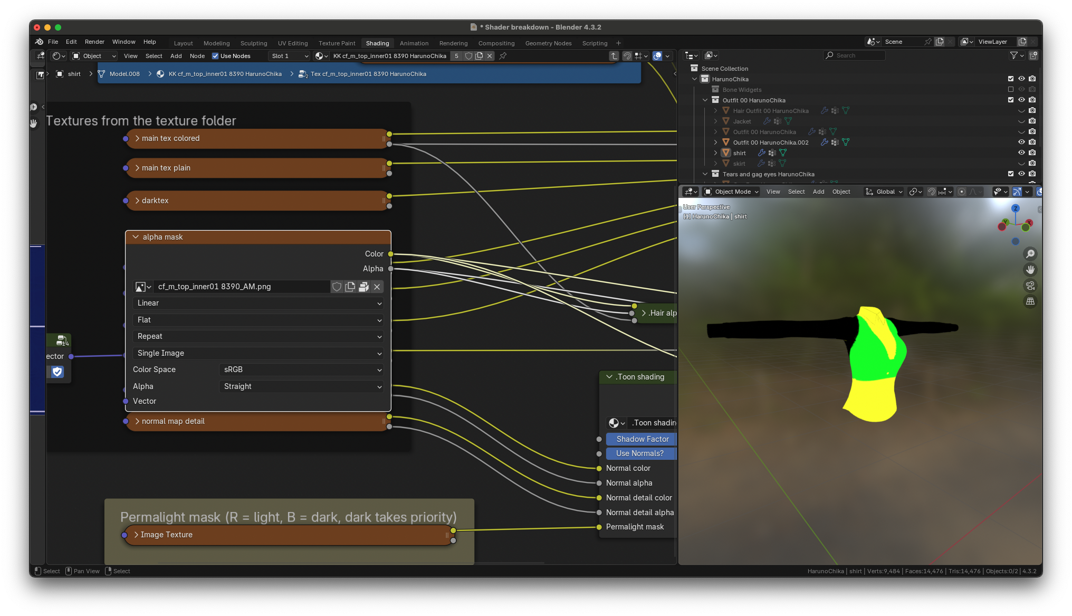1072x616 pixels.
Task: Hide the shirt object with the eye icon
Action: 1021,153
